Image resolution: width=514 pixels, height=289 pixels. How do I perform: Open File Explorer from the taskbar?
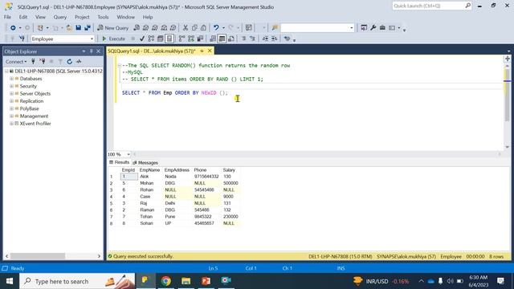click(x=186, y=281)
